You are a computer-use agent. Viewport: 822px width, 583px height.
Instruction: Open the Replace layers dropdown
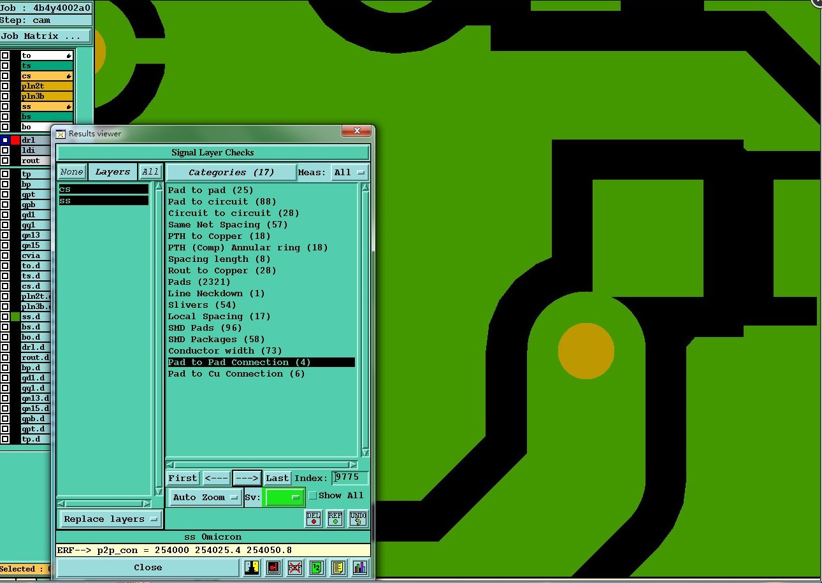tap(110, 519)
